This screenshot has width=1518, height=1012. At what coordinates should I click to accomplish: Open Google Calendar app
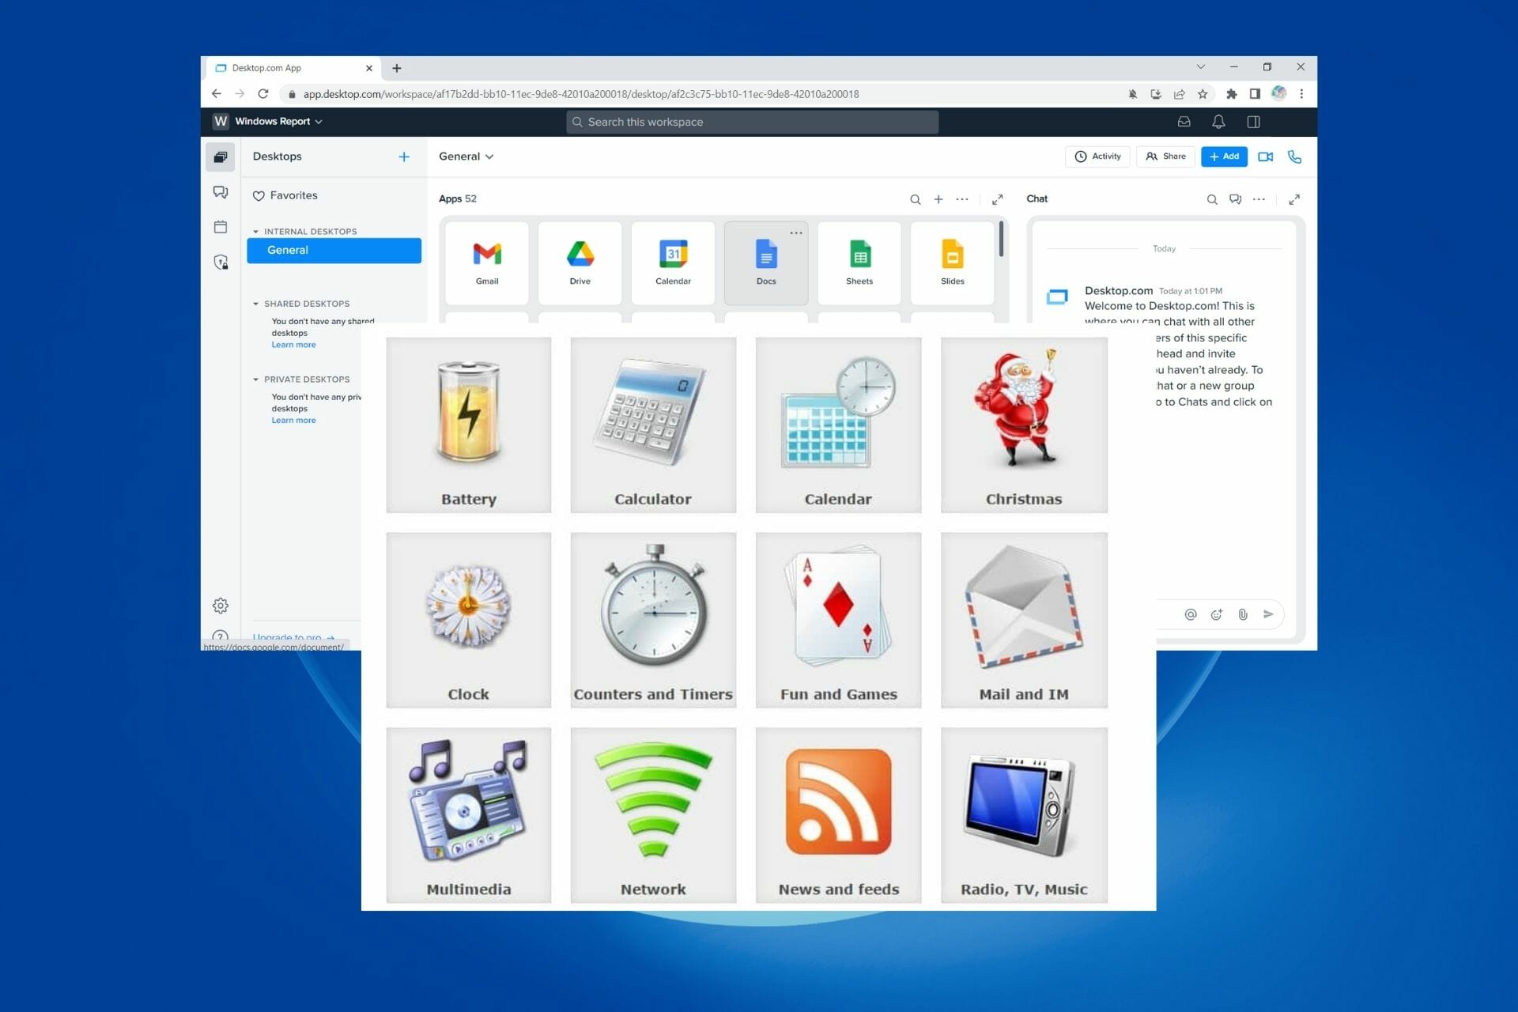672,256
